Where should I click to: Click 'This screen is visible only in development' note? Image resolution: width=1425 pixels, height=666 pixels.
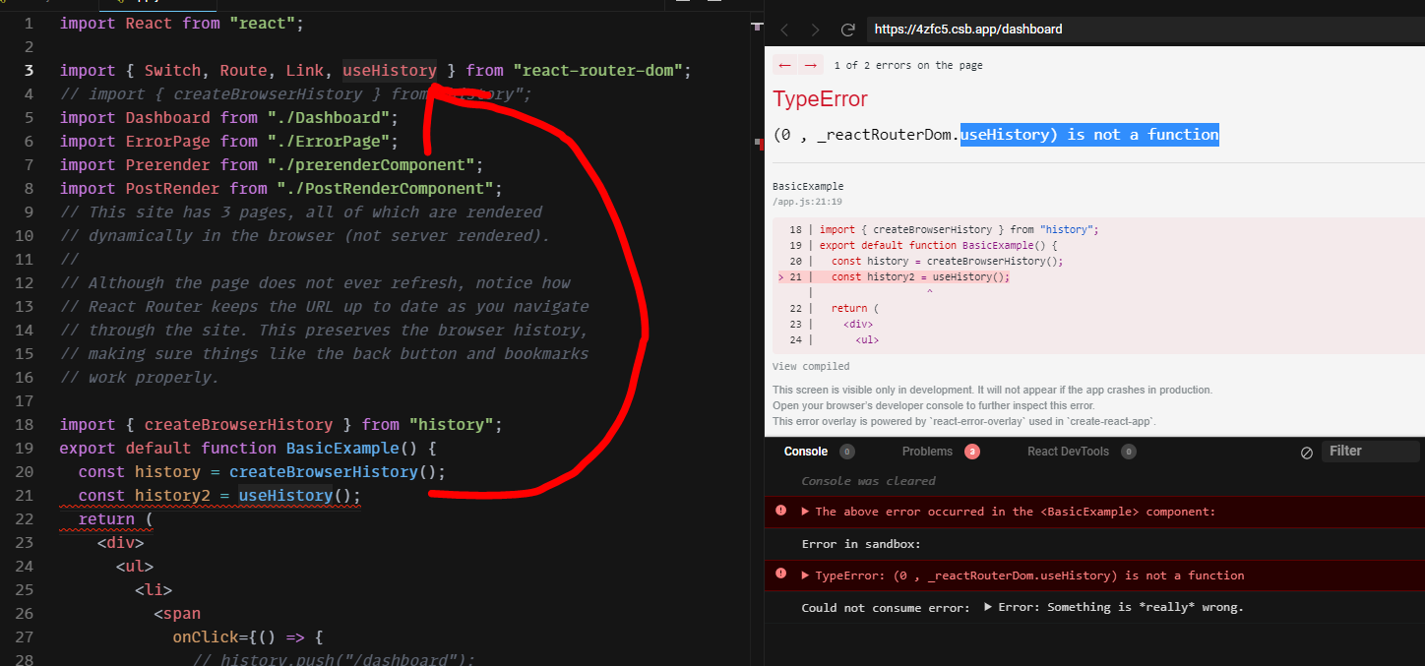[x=992, y=390]
